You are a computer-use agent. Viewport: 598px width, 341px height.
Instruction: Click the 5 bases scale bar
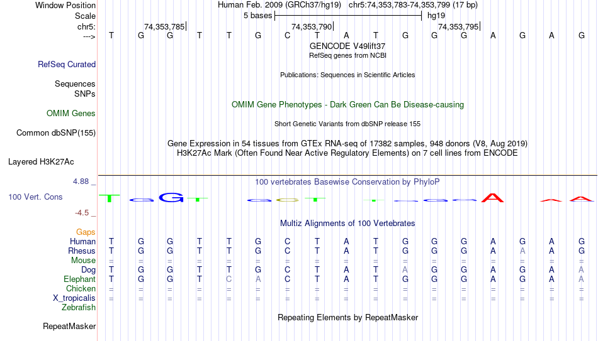[348, 16]
